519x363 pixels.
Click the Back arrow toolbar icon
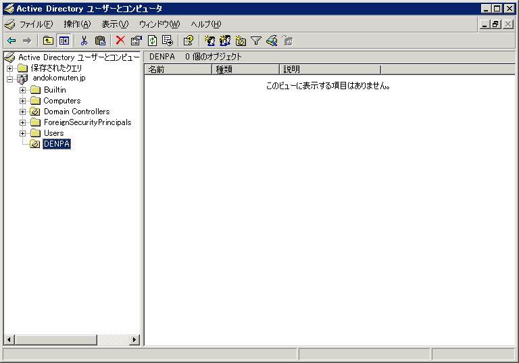tap(11, 41)
